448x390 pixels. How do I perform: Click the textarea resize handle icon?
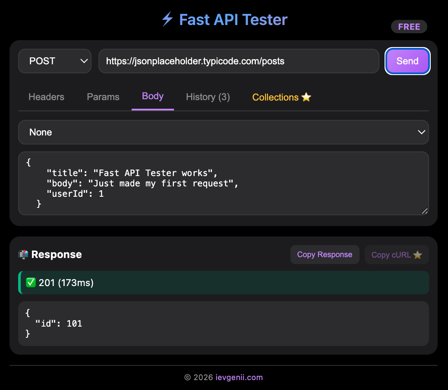[x=425, y=211]
